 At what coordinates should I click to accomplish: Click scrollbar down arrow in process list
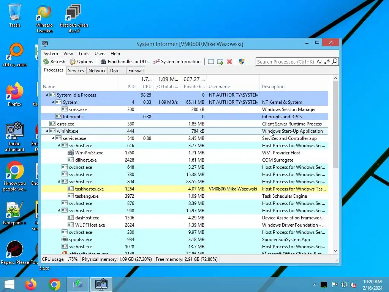pyautogui.click(x=335, y=251)
